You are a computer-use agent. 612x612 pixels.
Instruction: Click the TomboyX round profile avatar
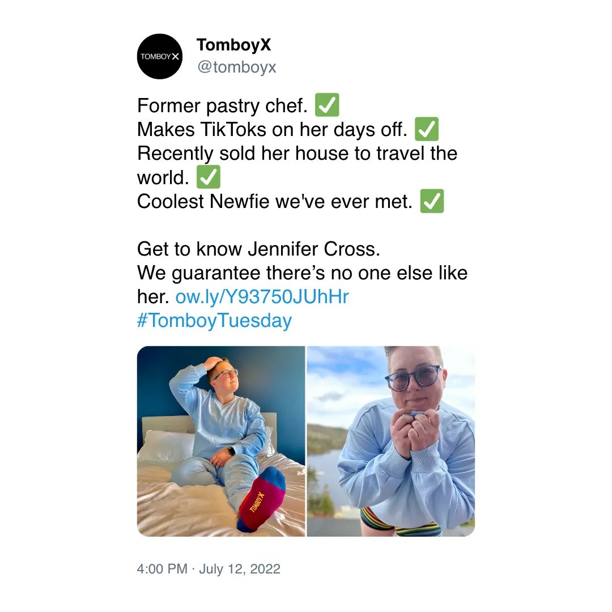point(160,56)
